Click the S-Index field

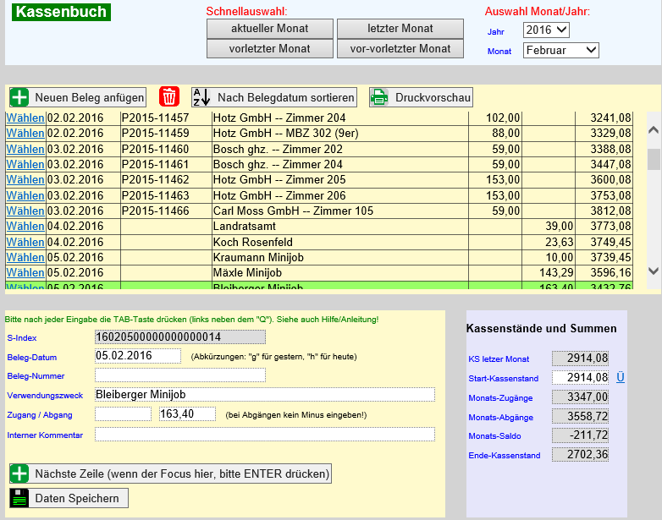[x=180, y=337]
